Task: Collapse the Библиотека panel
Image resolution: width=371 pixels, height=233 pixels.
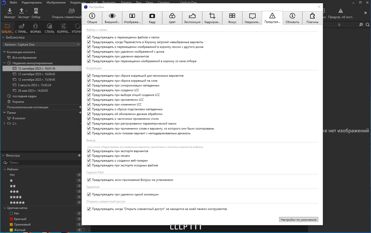Action: point(3,37)
